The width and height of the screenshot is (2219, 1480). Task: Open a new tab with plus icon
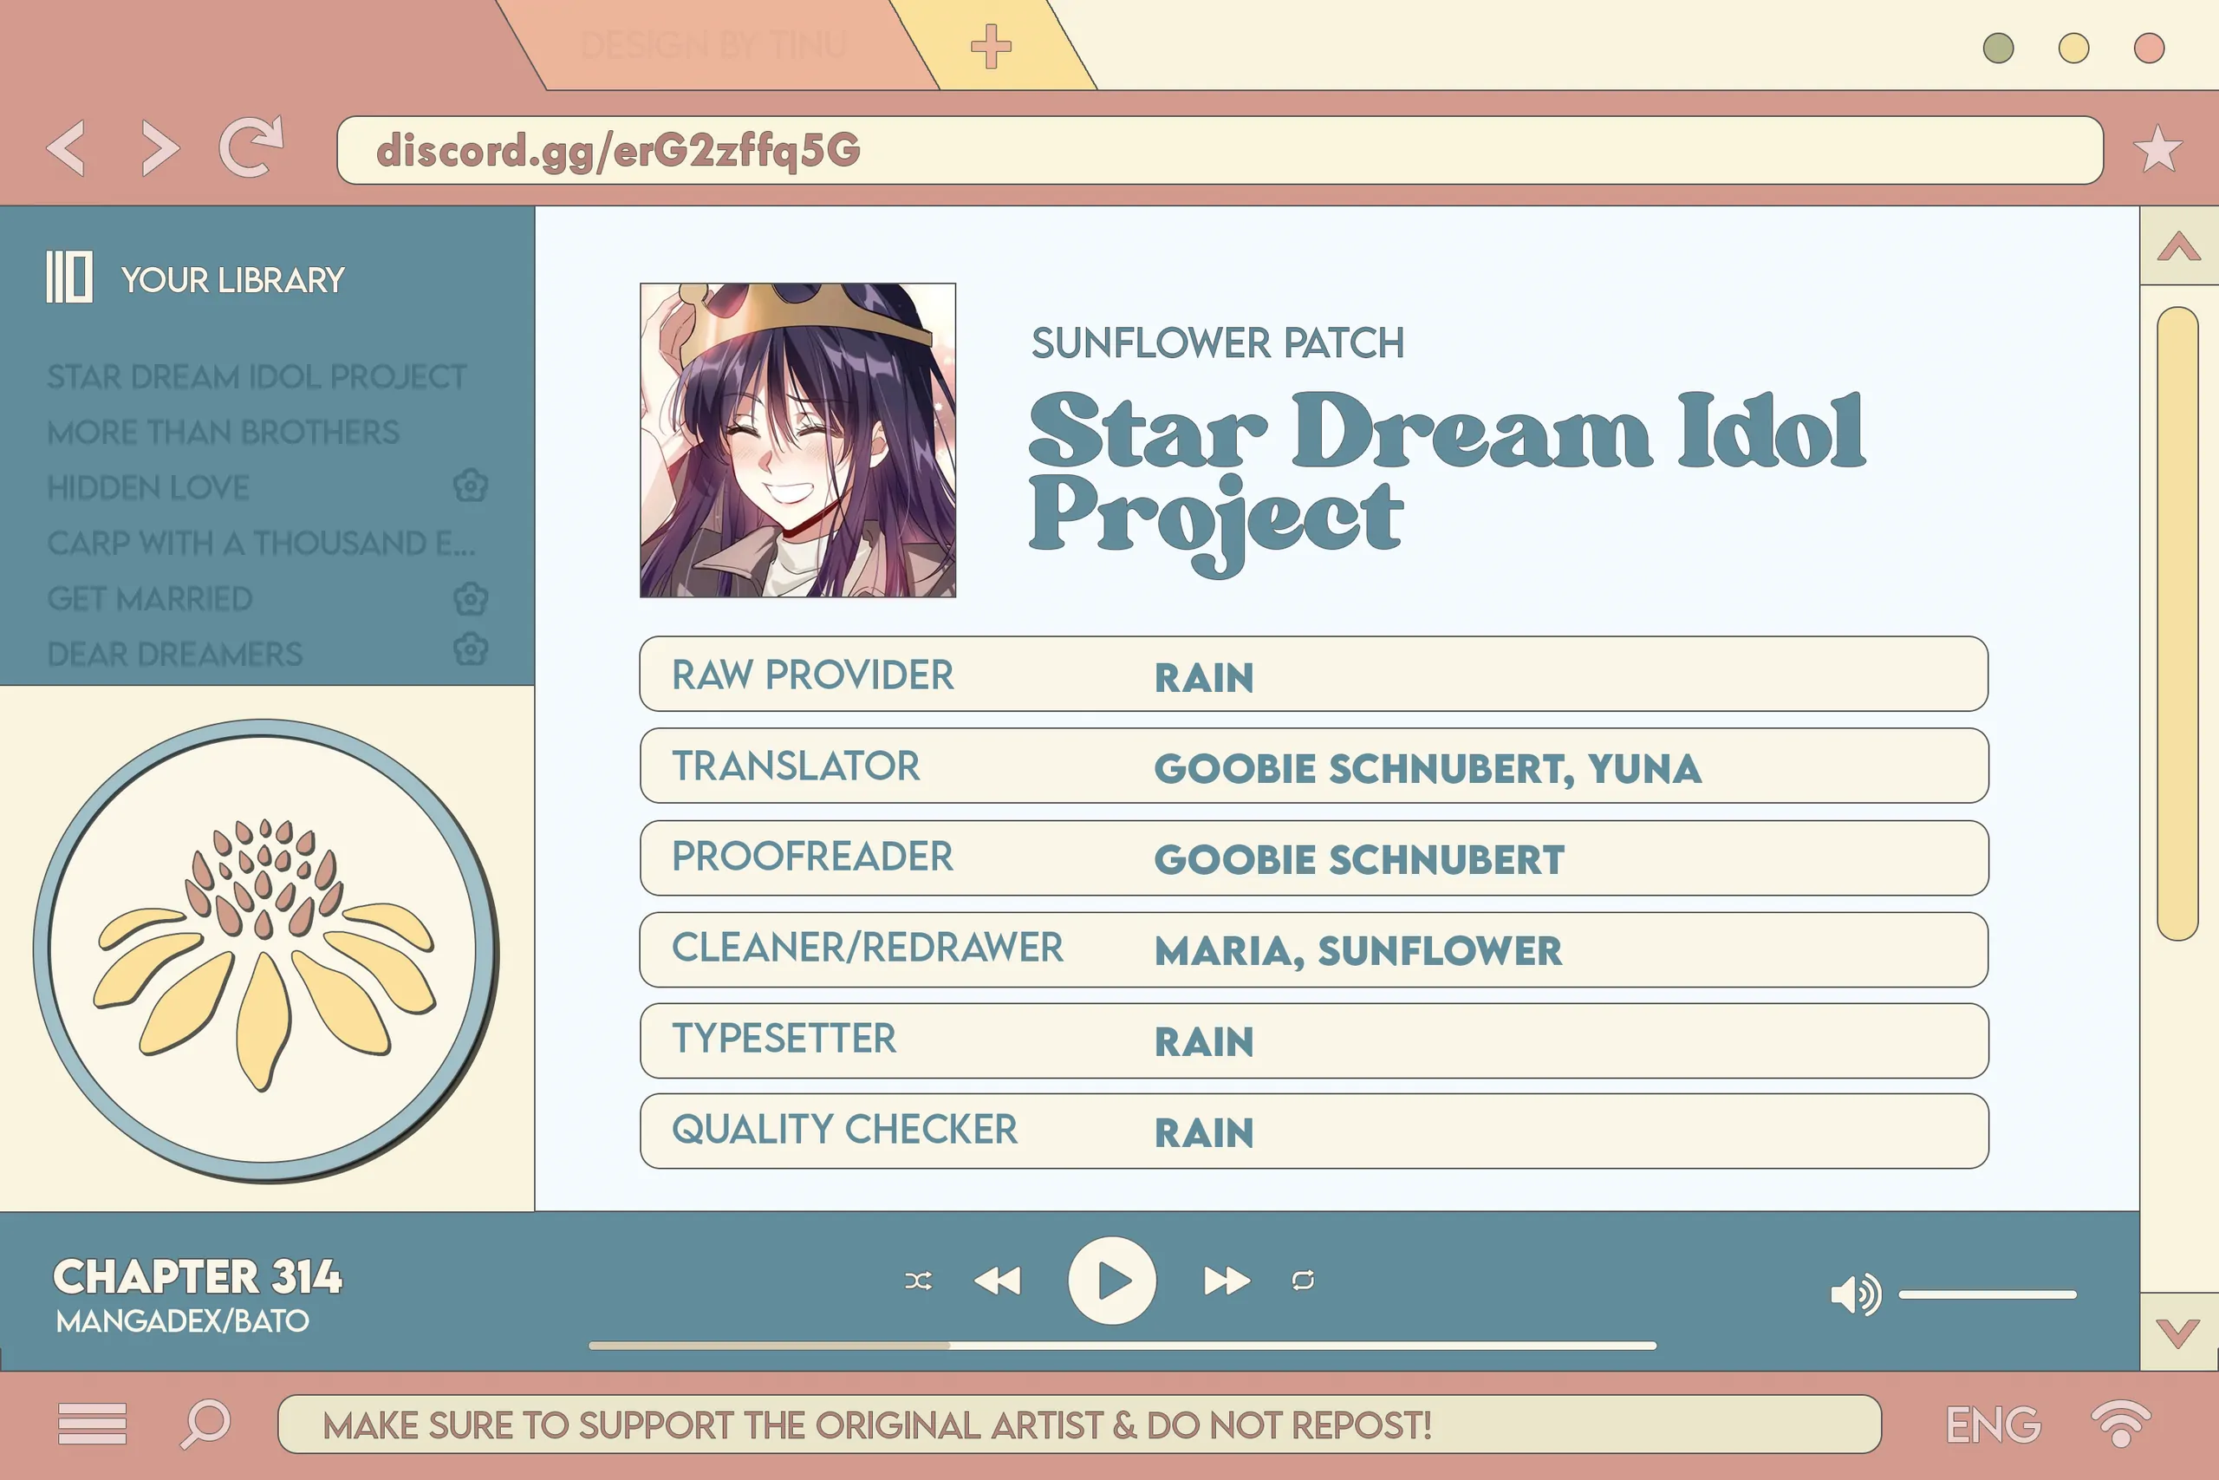pyautogui.click(x=991, y=46)
